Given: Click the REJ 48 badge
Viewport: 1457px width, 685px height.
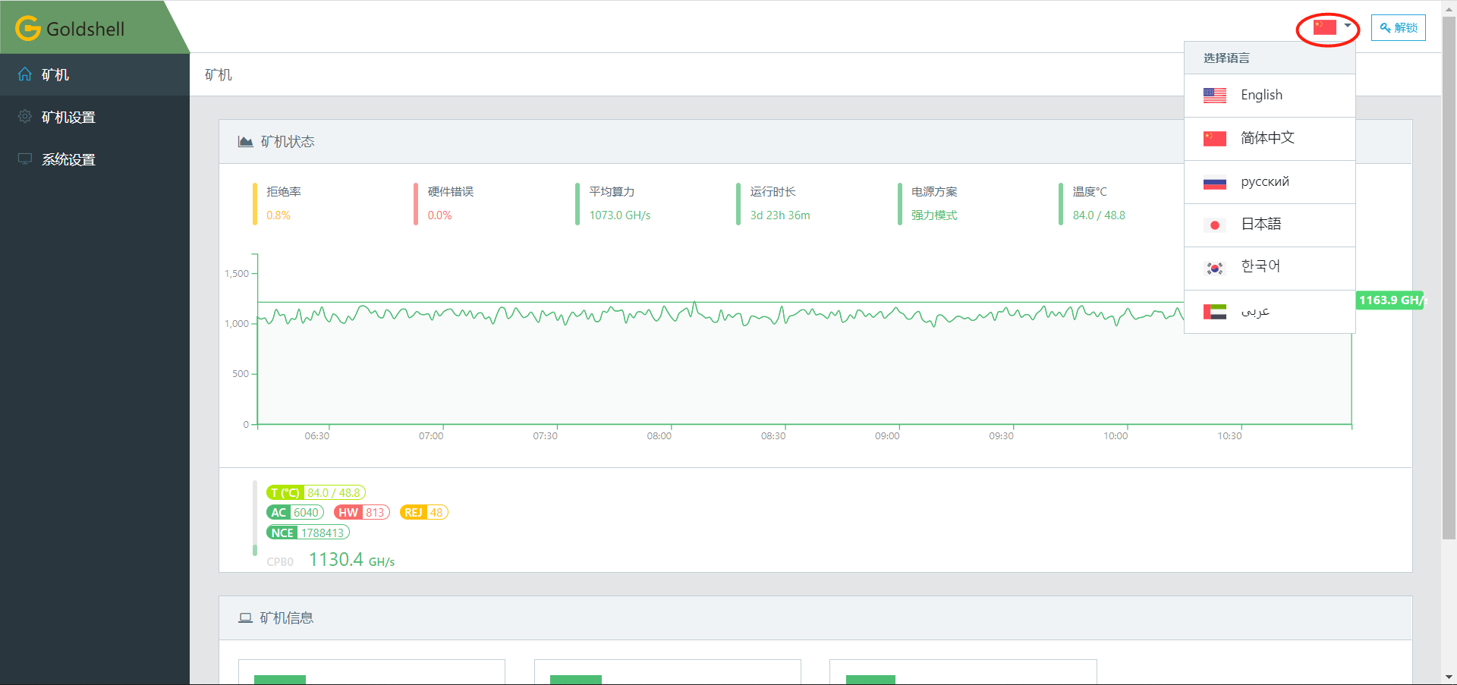Looking at the screenshot, I should (424, 513).
